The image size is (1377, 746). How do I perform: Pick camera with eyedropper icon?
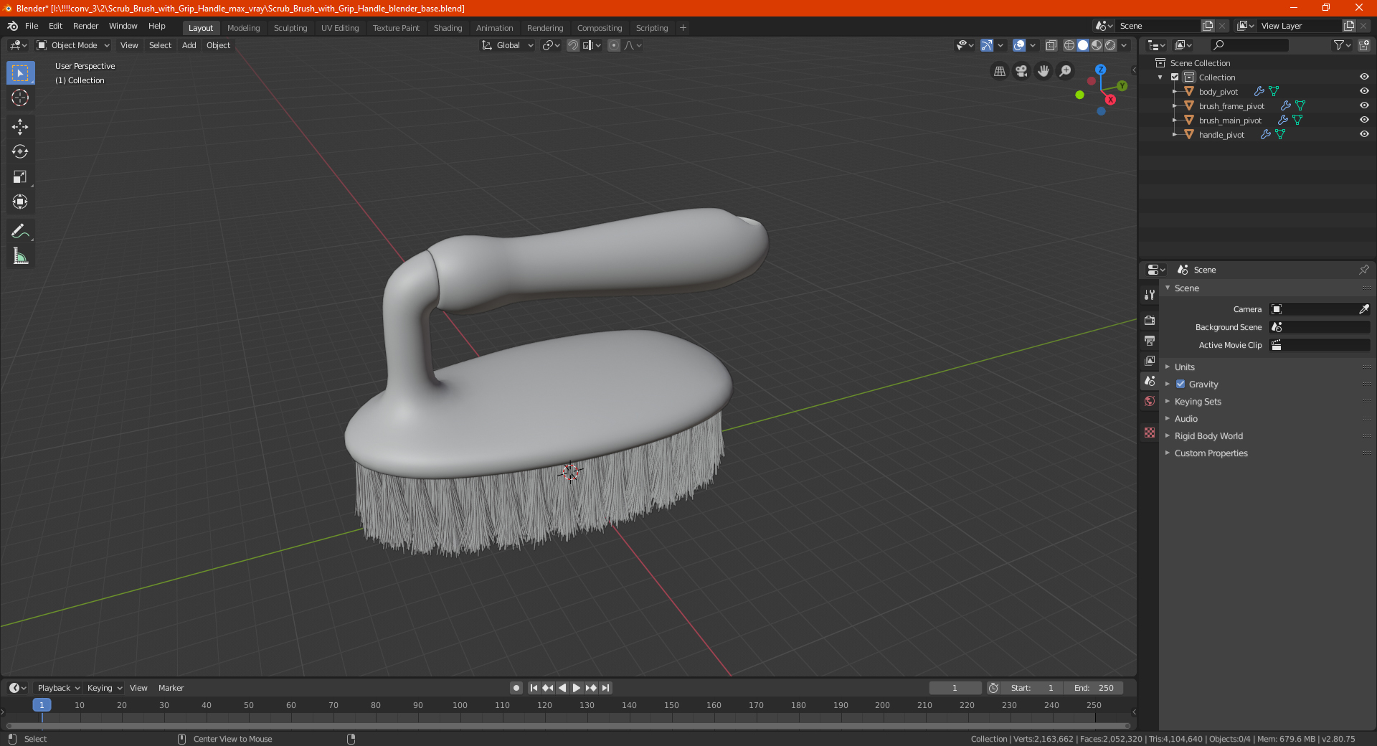click(1363, 309)
